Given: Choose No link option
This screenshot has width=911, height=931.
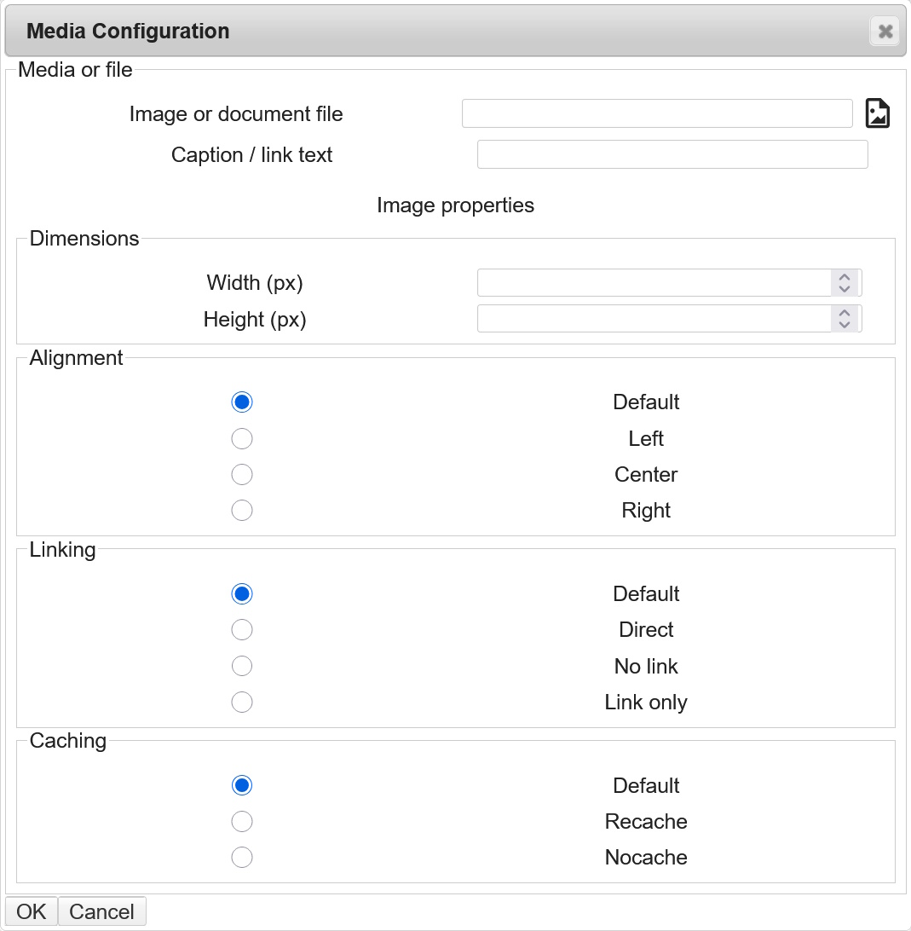Looking at the screenshot, I should (x=242, y=666).
